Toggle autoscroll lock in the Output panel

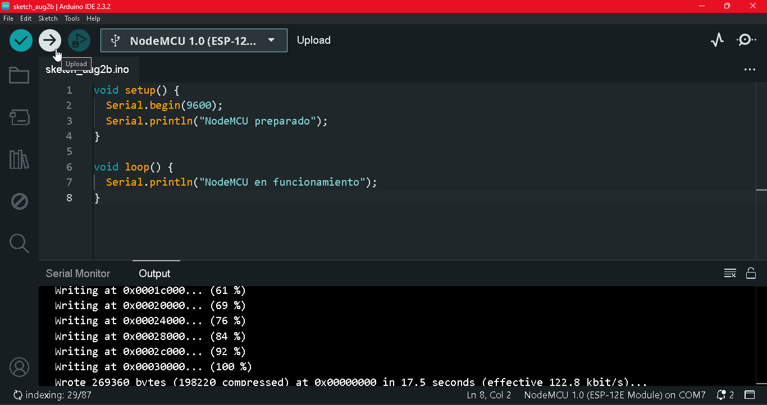tap(751, 273)
